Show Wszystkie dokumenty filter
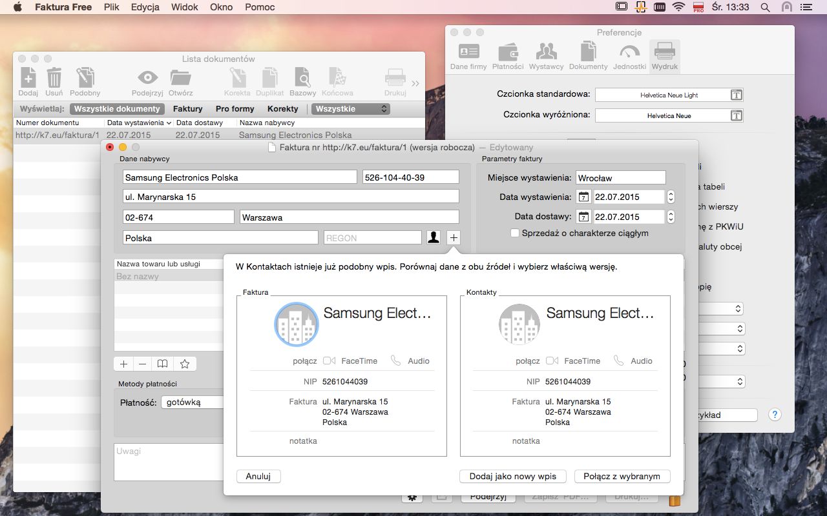This screenshot has height=516, width=827. 117,109
